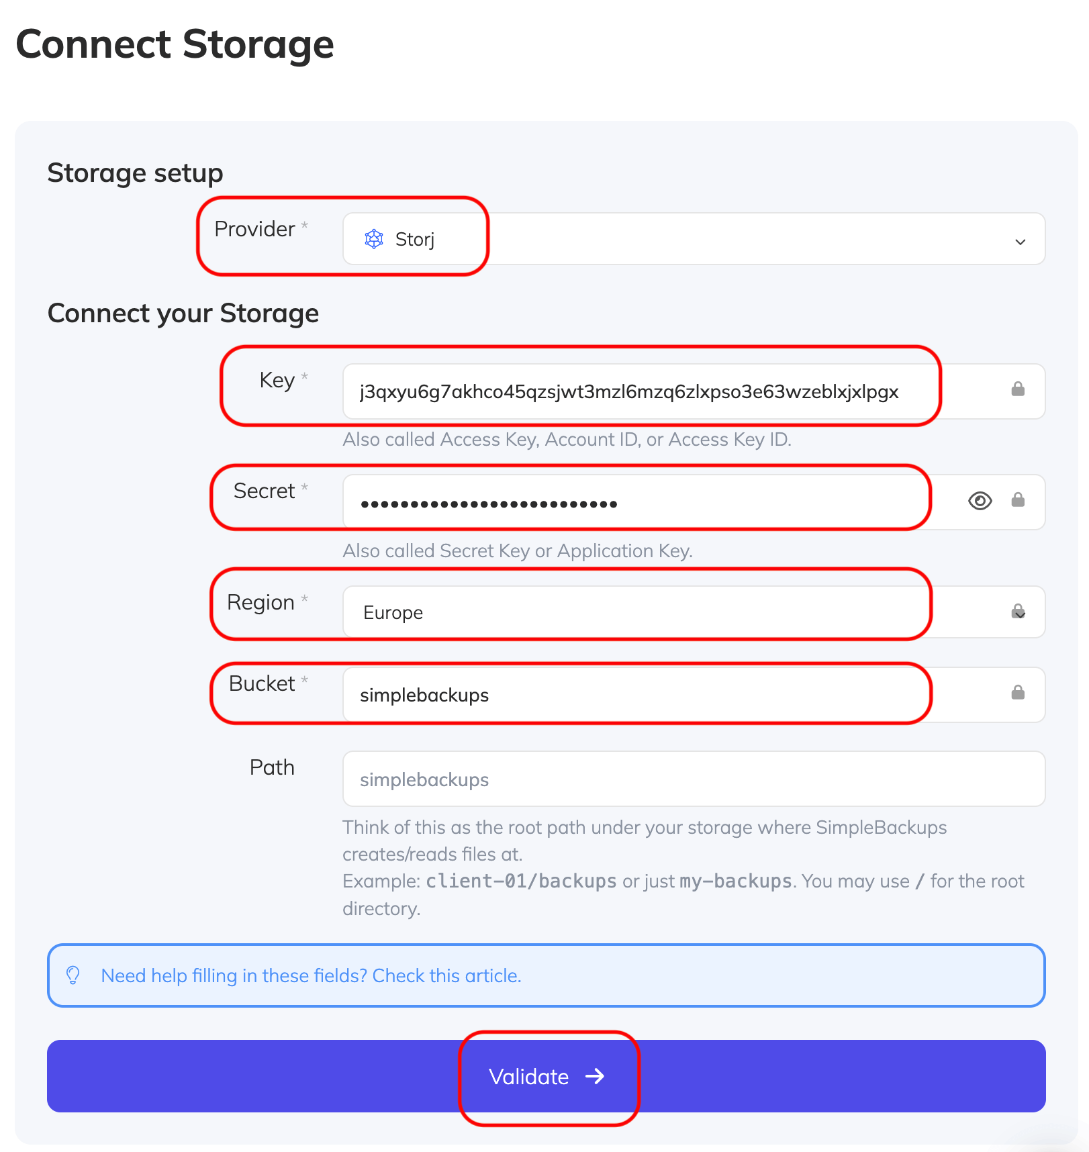Open the Provider selection box showing Storj

click(414, 239)
